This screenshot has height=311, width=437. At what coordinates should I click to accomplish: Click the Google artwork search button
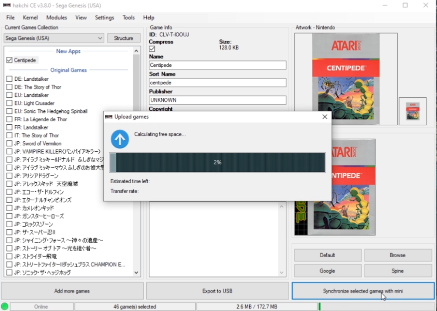328,271
